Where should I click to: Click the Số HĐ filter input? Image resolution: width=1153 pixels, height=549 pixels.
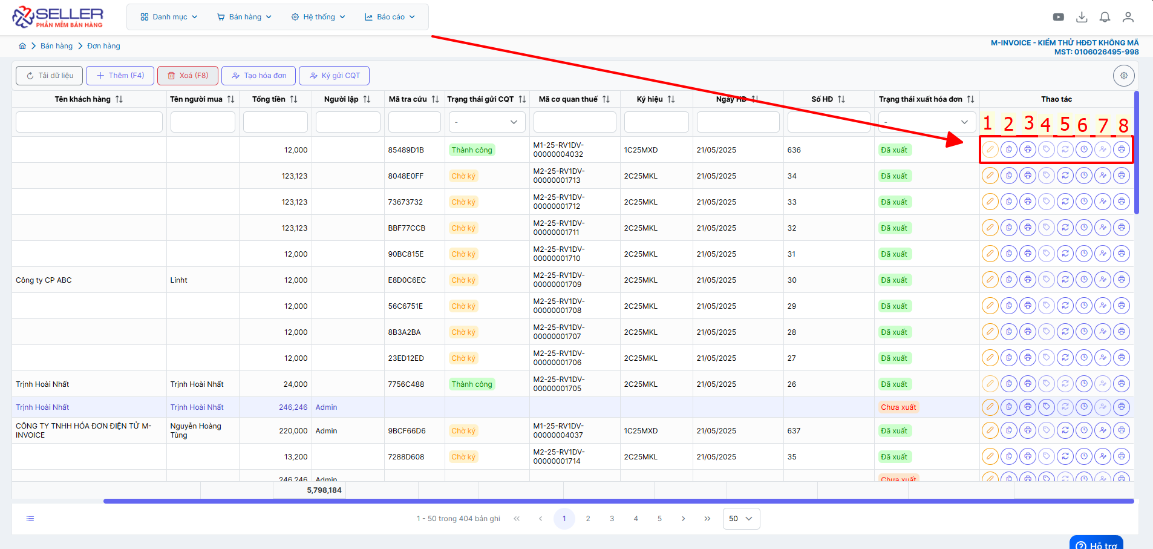tap(829, 122)
